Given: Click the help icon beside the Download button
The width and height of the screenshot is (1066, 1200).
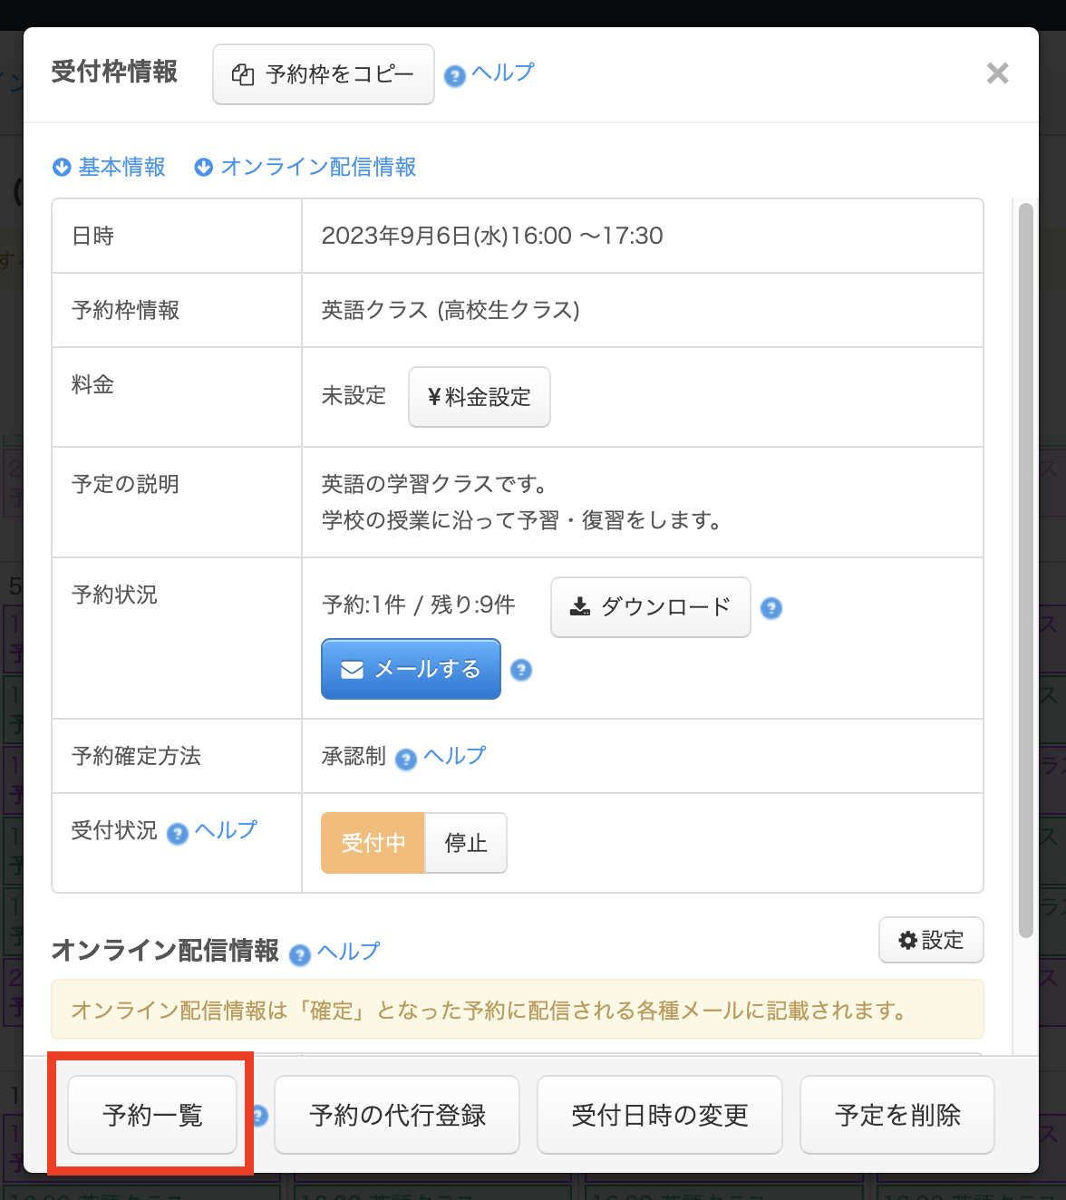Looking at the screenshot, I should coord(771,608).
